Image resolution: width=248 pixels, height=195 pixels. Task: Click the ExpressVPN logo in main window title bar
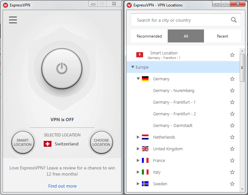coord(6,5)
